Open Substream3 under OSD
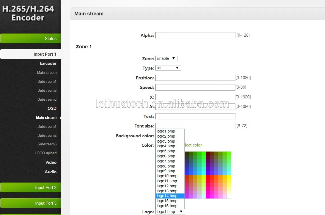The image size is (325, 215). pos(47,144)
